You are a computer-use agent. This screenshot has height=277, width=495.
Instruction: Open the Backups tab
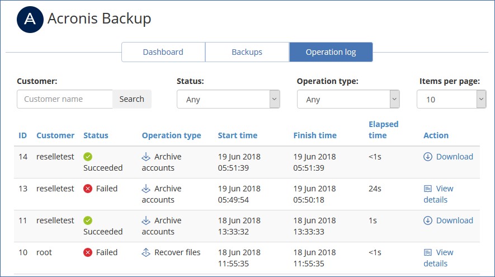(x=247, y=52)
